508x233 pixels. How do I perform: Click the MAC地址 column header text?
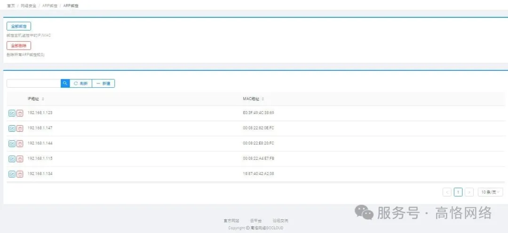coord(251,99)
